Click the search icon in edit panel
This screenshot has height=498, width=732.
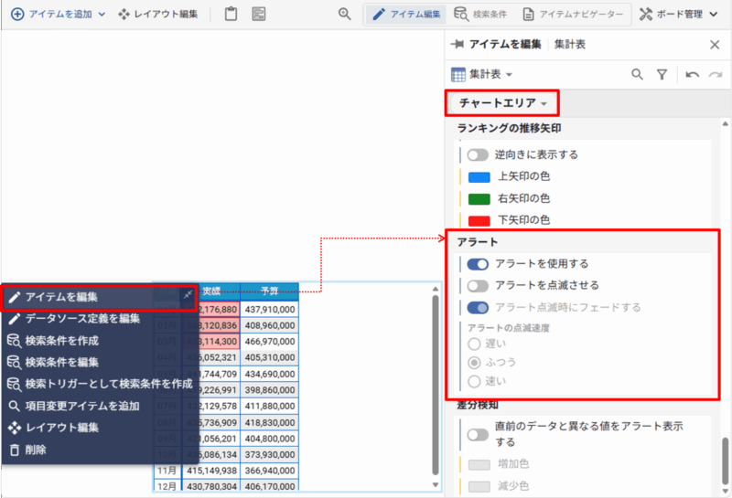[x=638, y=74]
